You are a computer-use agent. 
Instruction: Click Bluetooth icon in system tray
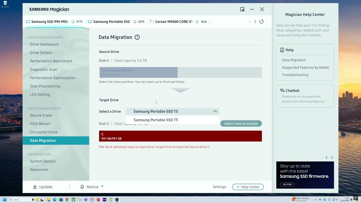(325, 200)
